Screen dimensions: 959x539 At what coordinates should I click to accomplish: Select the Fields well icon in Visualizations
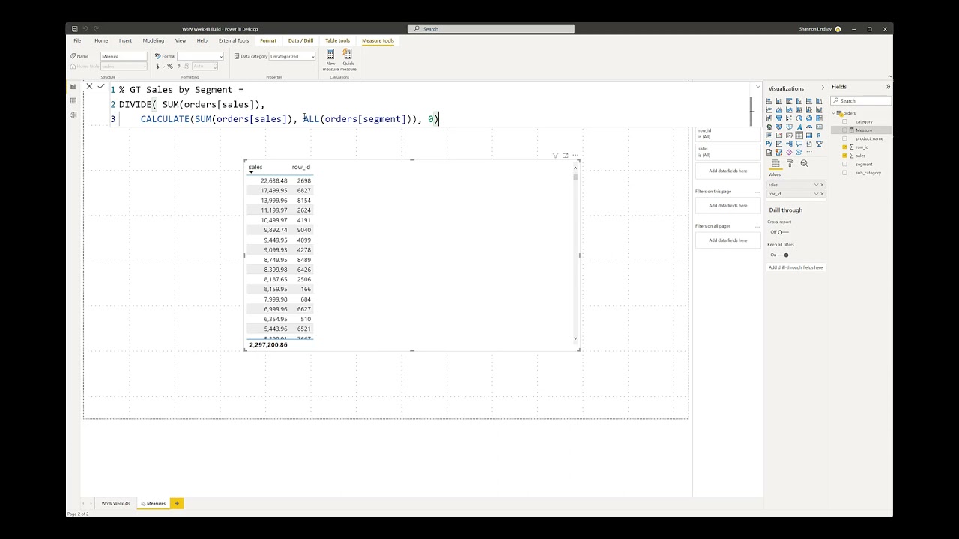pos(775,163)
